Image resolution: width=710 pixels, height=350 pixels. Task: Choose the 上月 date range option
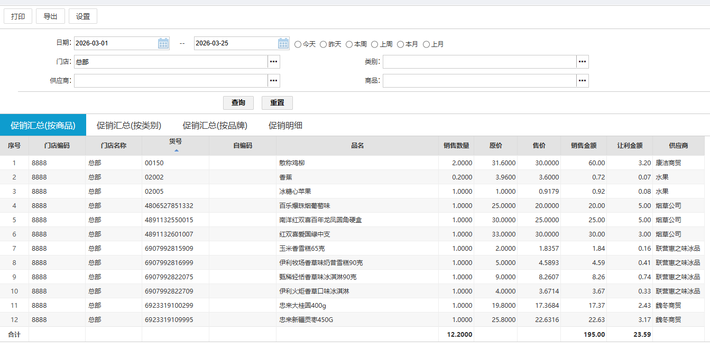(x=427, y=44)
